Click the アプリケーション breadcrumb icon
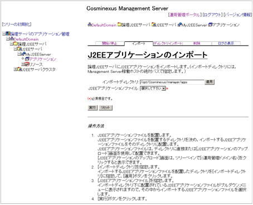The width and height of the screenshot is (253, 205). 210,25
